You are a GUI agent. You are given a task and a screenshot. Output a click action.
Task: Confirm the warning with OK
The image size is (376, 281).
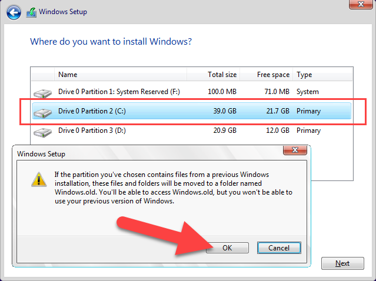pyautogui.click(x=227, y=247)
